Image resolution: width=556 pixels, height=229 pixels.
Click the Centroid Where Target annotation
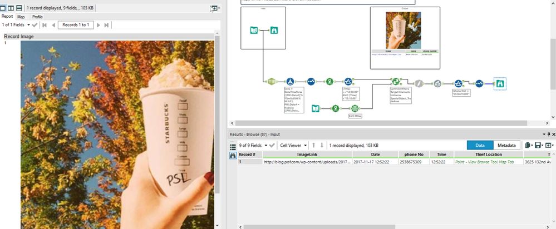coord(401,94)
